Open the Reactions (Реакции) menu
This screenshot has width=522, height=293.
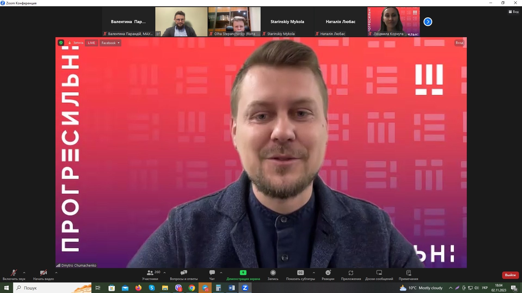pyautogui.click(x=328, y=275)
